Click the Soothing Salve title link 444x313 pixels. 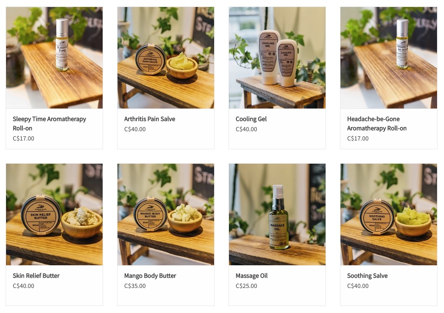367,276
